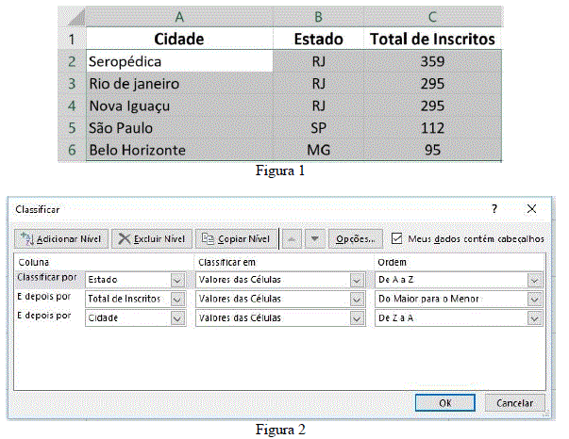Select row 2 header
This screenshot has width=569, height=439.
pos(72,61)
